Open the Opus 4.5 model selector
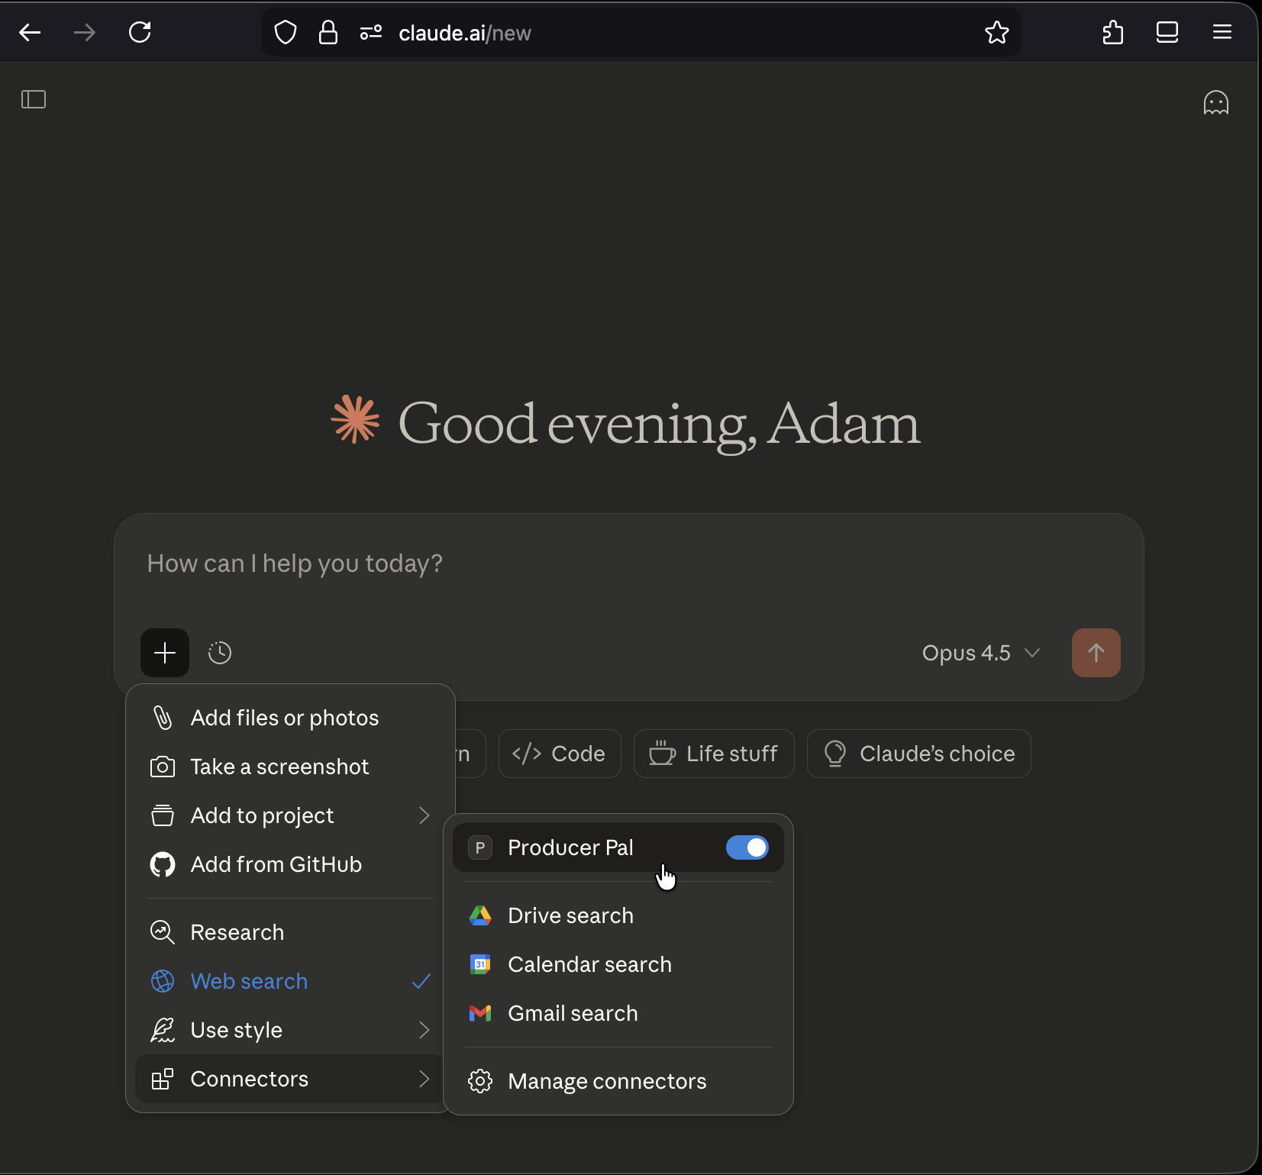 point(981,653)
